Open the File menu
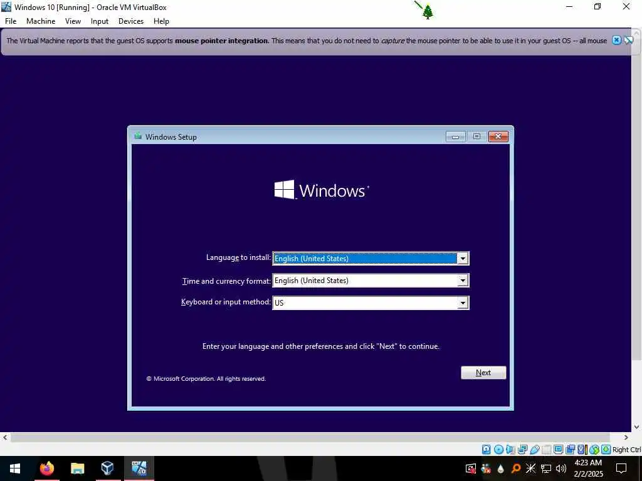This screenshot has height=481, width=642. point(11,21)
